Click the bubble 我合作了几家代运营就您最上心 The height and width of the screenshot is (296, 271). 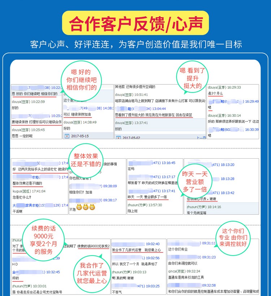click(92, 273)
